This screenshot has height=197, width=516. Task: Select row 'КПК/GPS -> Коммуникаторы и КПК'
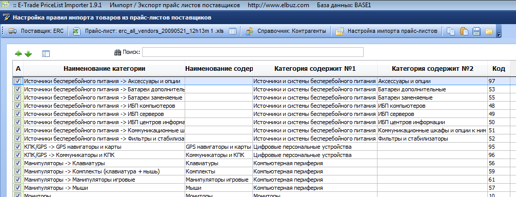(x=104, y=155)
